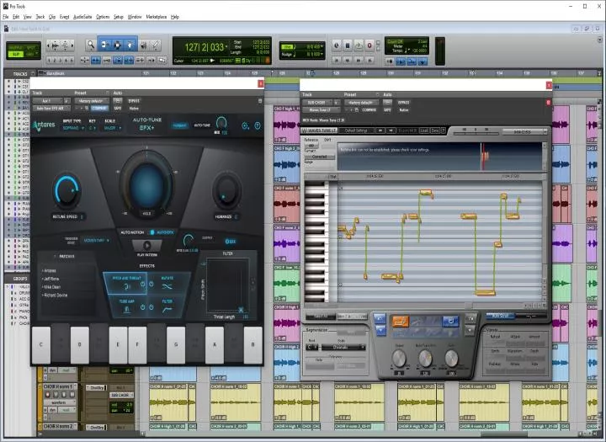Click Load button in Waves Tune toolbar

coord(424,130)
